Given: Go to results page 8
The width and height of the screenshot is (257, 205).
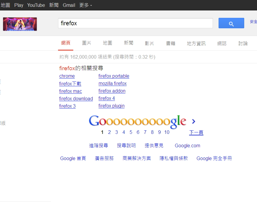Looking at the screenshot, I should click(152, 132).
